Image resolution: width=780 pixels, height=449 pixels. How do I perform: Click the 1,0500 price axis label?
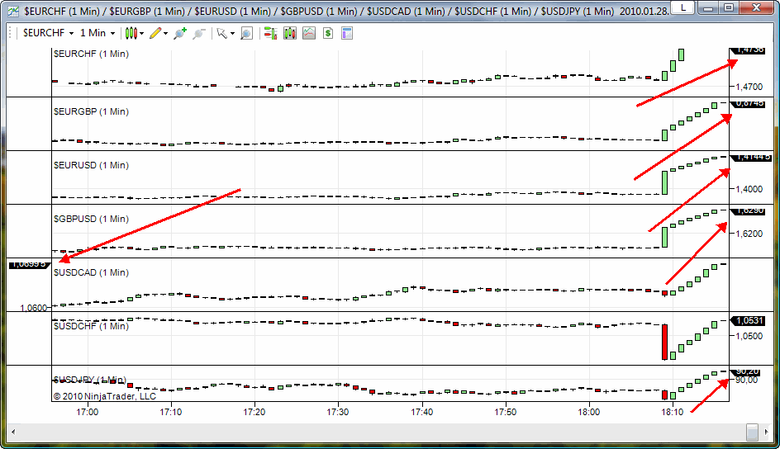click(749, 336)
